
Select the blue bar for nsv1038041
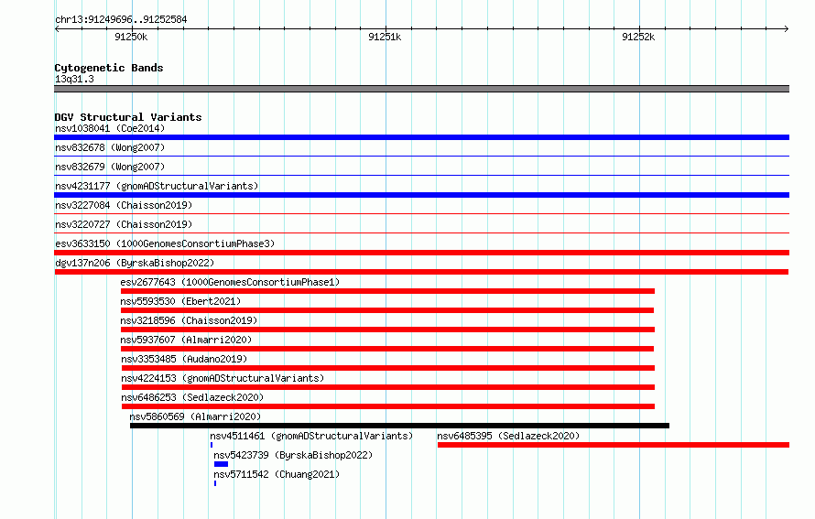[x=421, y=137]
